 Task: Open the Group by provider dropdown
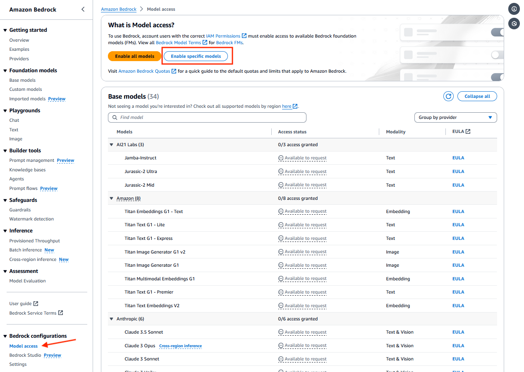(x=455, y=117)
